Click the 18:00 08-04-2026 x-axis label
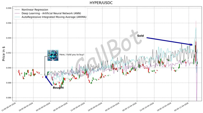This screenshot has height=113, width=203. point(26,107)
